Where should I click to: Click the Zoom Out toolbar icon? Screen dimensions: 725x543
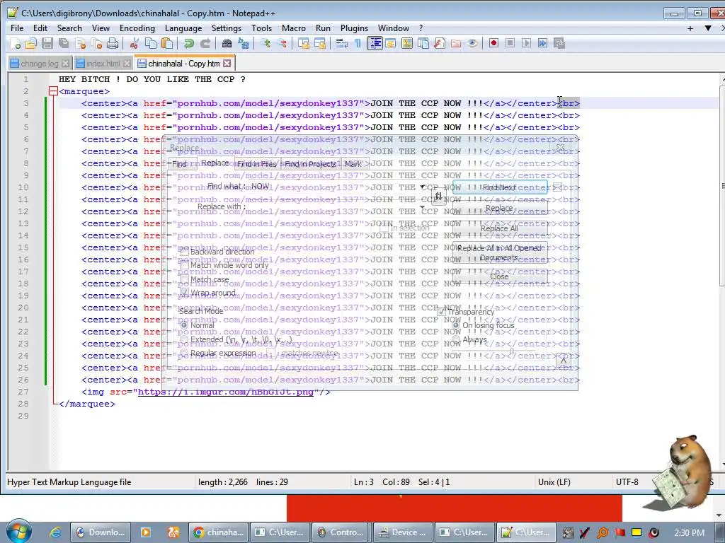pos(282,43)
